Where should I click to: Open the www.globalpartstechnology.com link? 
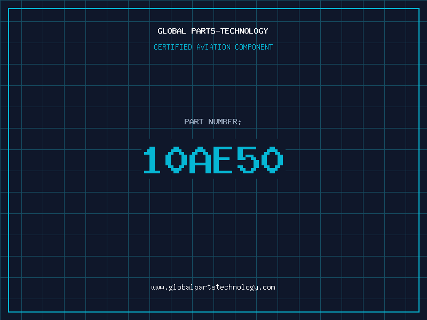point(213,287)
